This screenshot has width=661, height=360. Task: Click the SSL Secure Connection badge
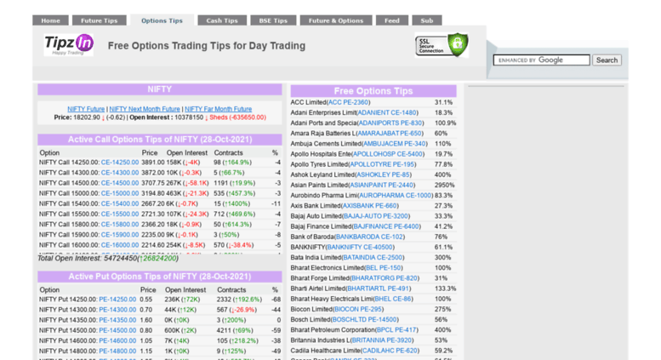(441, 45)
